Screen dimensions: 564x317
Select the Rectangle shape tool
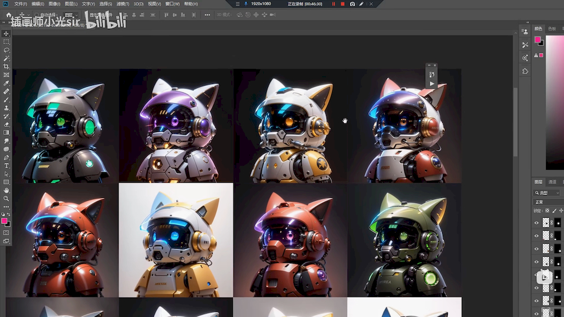[x=6, y=182]
